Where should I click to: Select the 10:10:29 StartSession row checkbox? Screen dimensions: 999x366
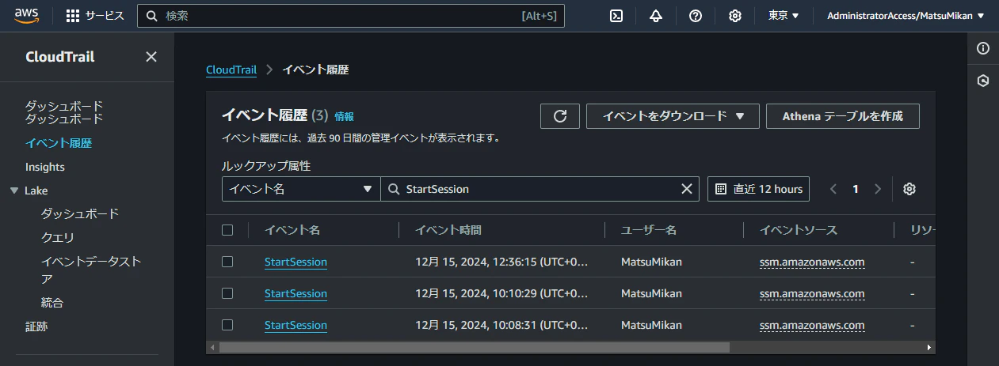tap(227, 293)
